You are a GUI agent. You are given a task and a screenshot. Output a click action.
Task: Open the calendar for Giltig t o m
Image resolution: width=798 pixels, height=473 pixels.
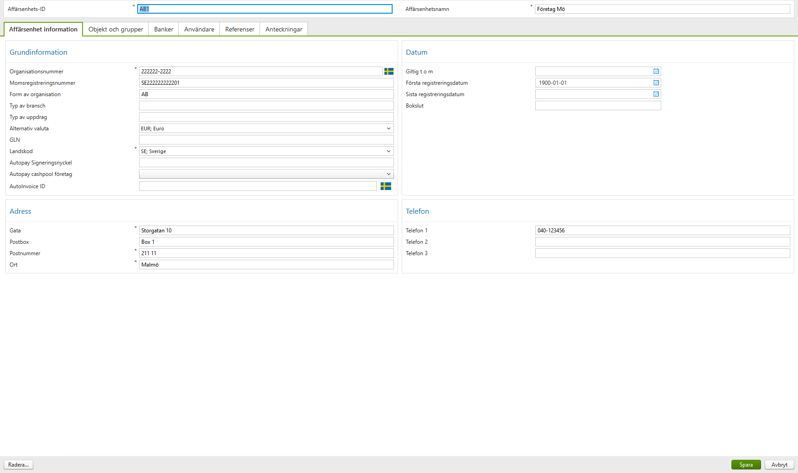(656, 71)
